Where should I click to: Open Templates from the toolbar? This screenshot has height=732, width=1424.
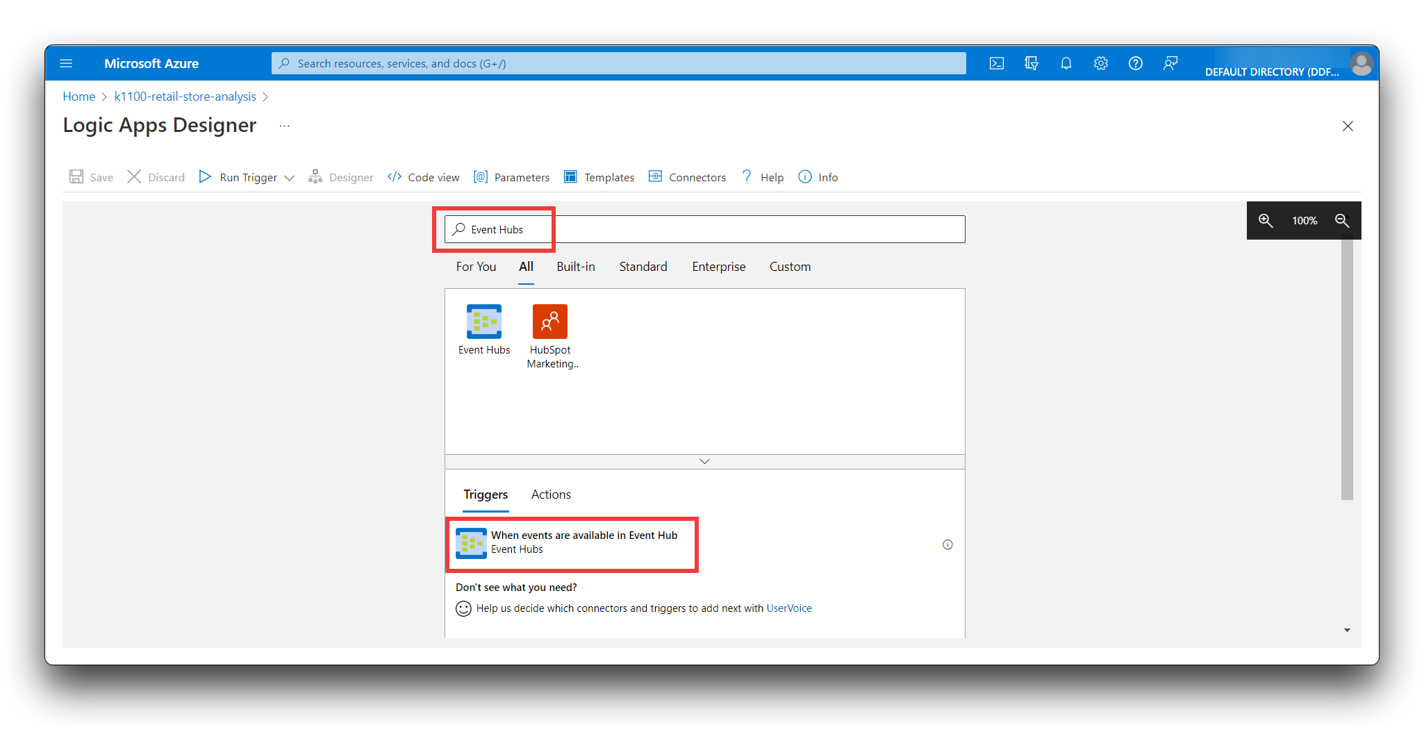pos(599,177)
